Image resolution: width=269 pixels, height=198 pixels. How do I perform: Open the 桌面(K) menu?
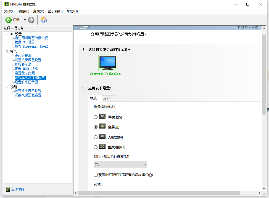pos(39,11)
